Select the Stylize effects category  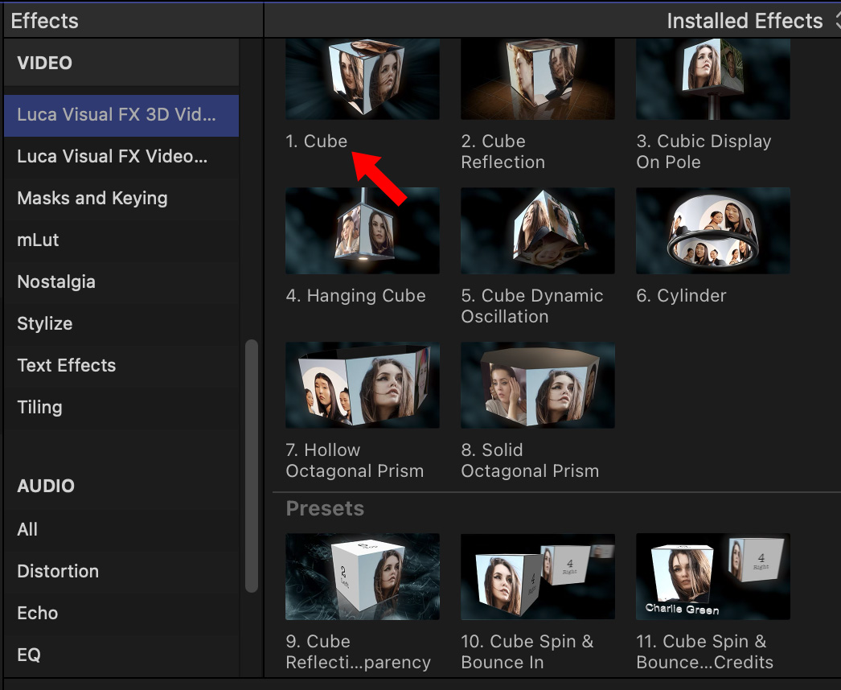point(45,324)
